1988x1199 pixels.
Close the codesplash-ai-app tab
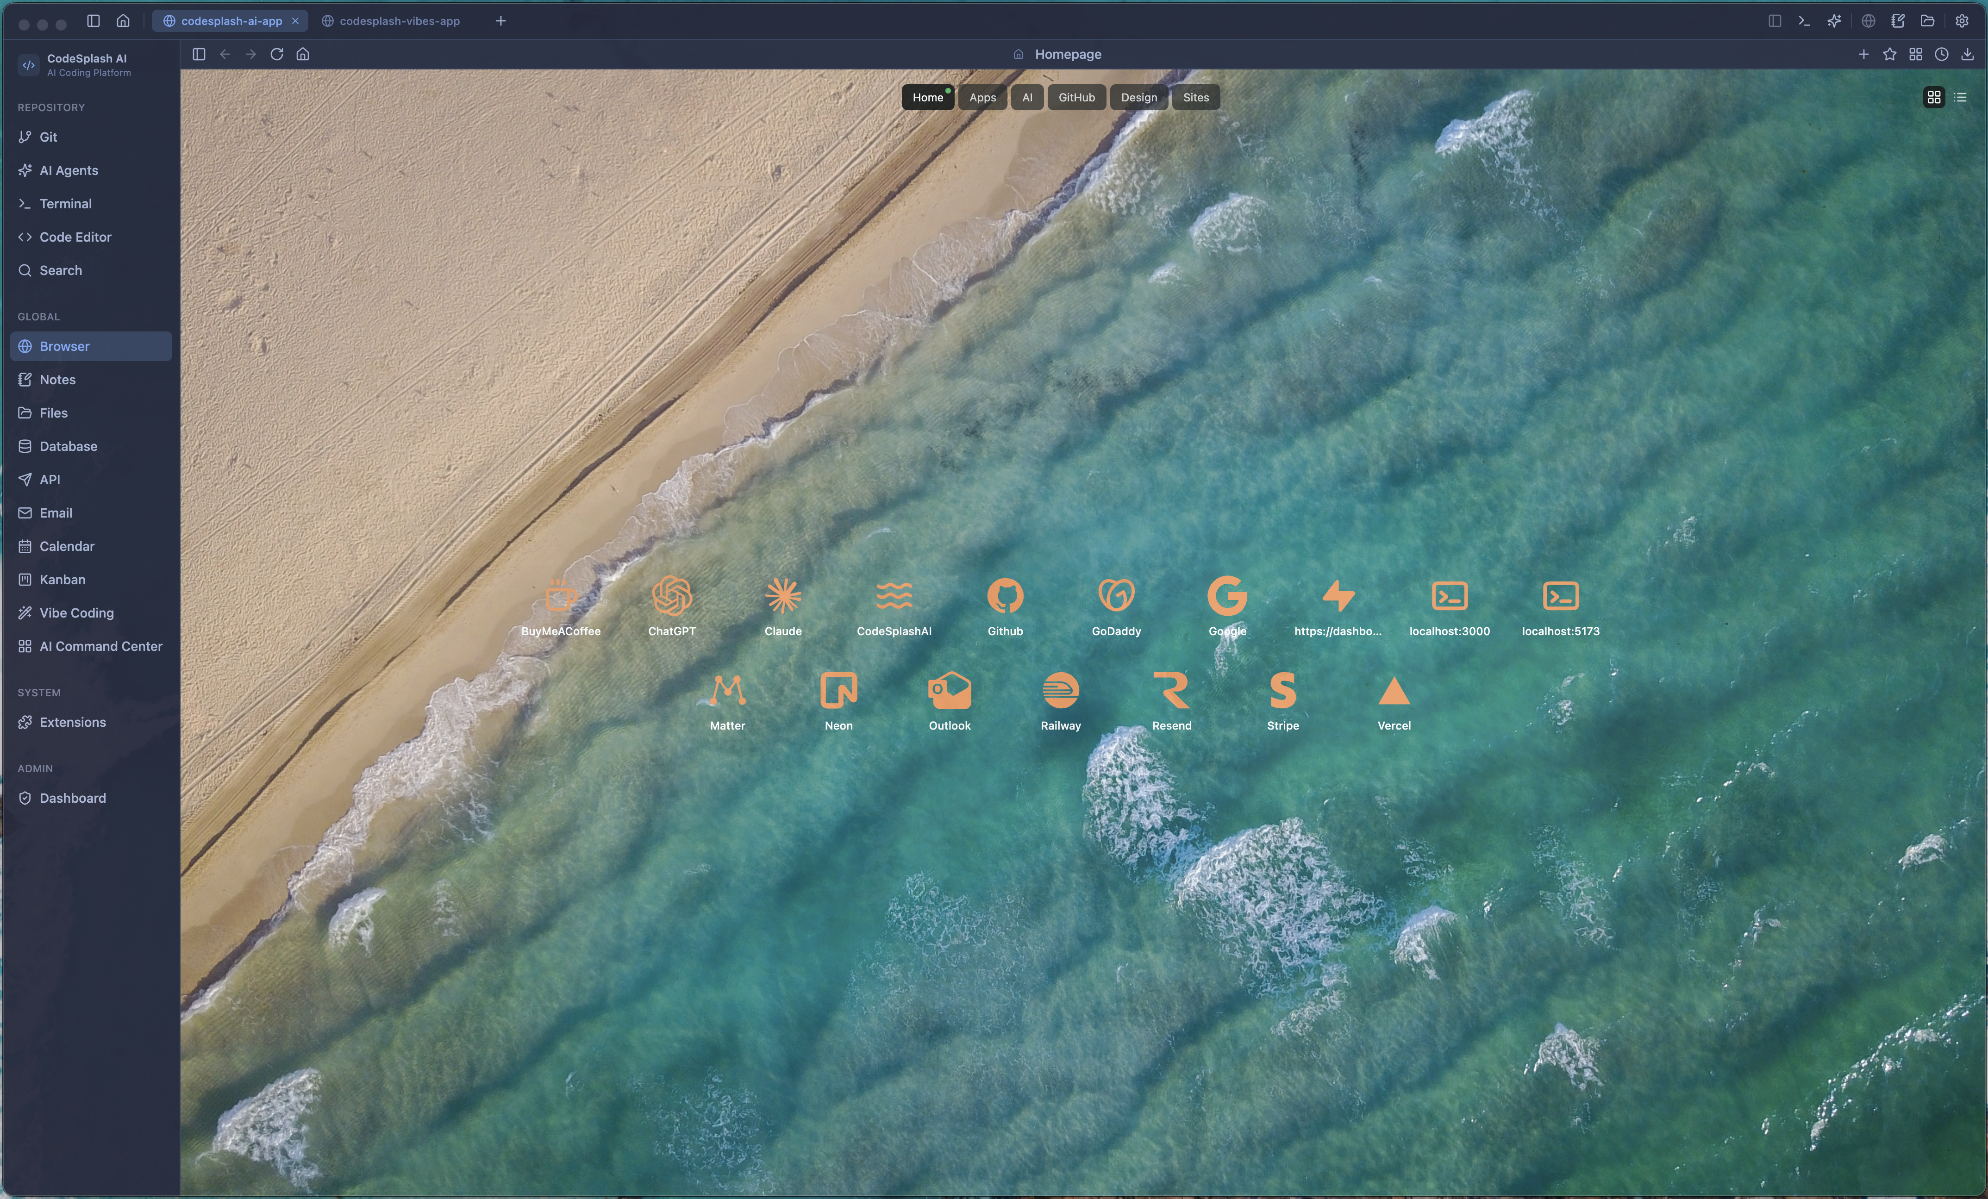(295, 21)
